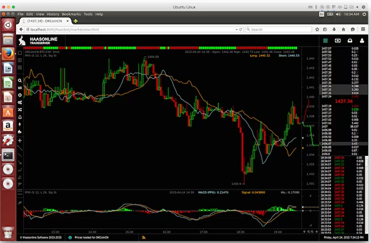Click the puzzle piece add-on icon
This screenshot has width=371, height=243.
point(20,132)
